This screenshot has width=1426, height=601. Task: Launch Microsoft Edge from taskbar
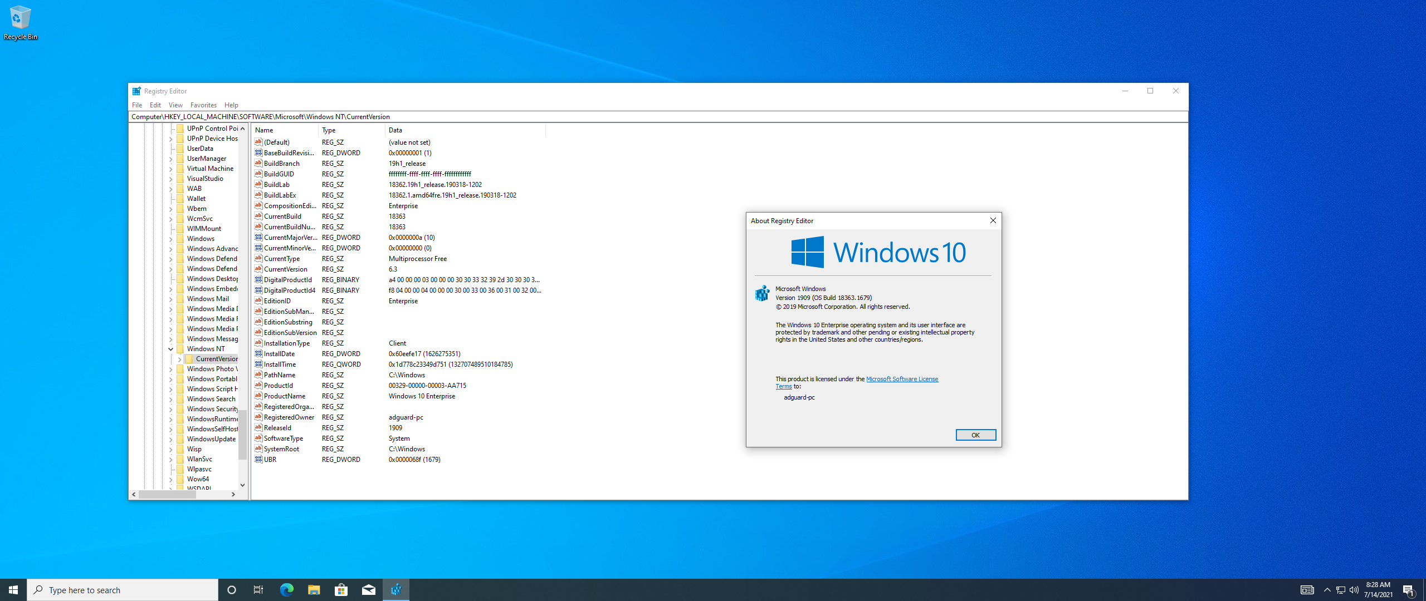click(x=286, y=590)
